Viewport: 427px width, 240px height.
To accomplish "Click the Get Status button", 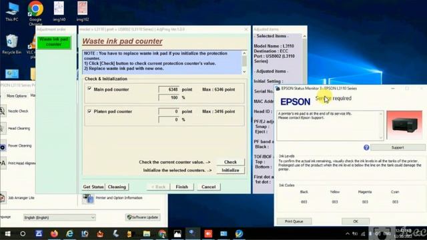I will [x=93, y=187].
